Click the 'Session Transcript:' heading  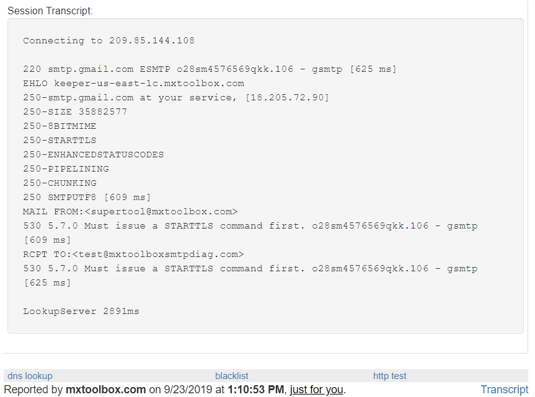[x=50, y=11]
